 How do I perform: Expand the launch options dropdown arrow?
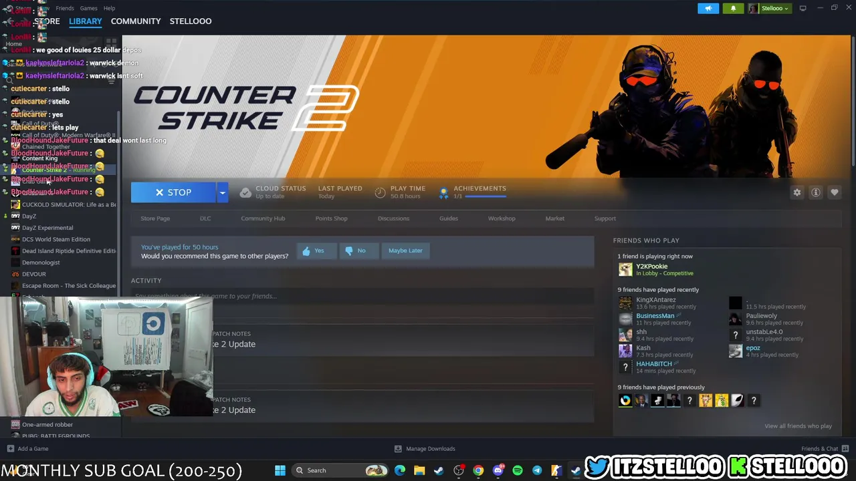222,192
